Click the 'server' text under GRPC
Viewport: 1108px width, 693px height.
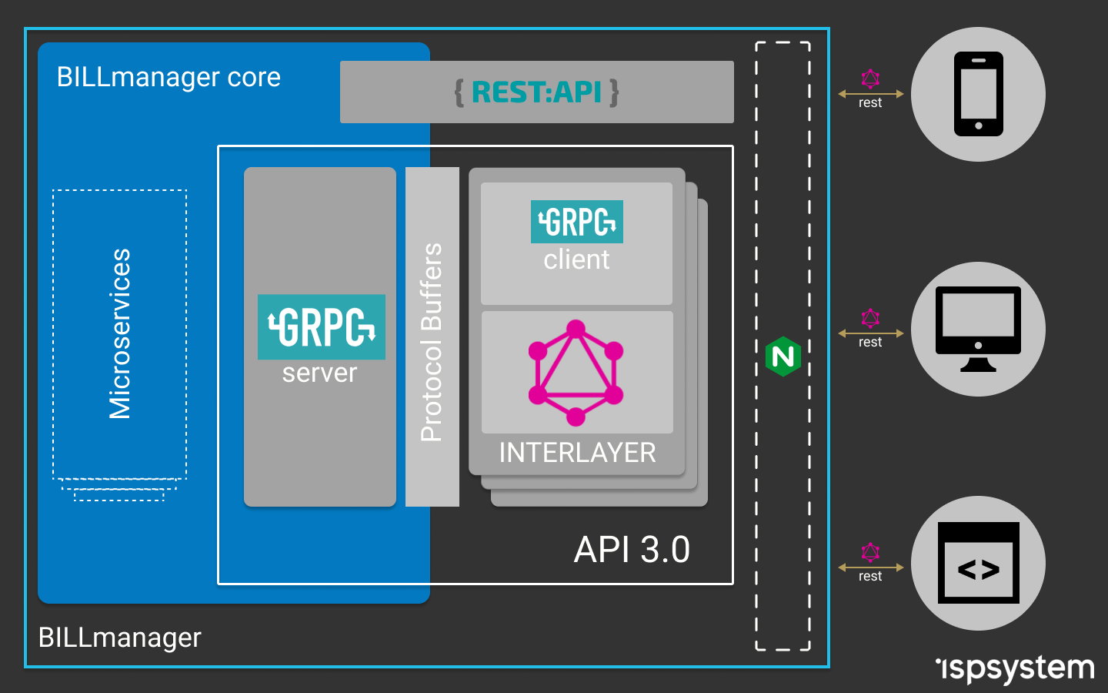319,373
